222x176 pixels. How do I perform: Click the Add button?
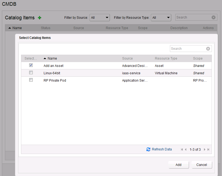[179, 165]
